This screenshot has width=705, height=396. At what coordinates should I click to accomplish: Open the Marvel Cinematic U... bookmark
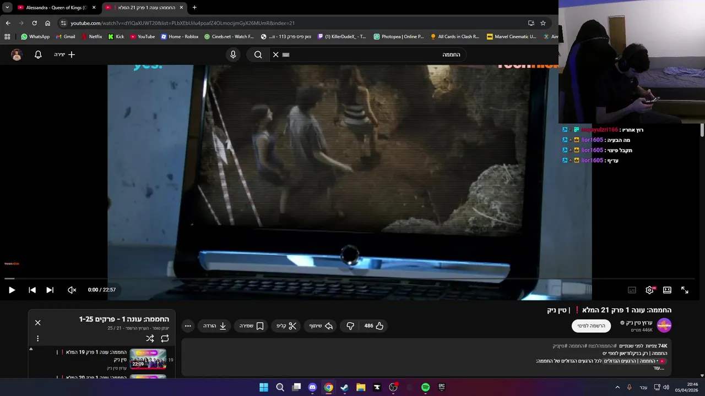[x=511, y=37]
